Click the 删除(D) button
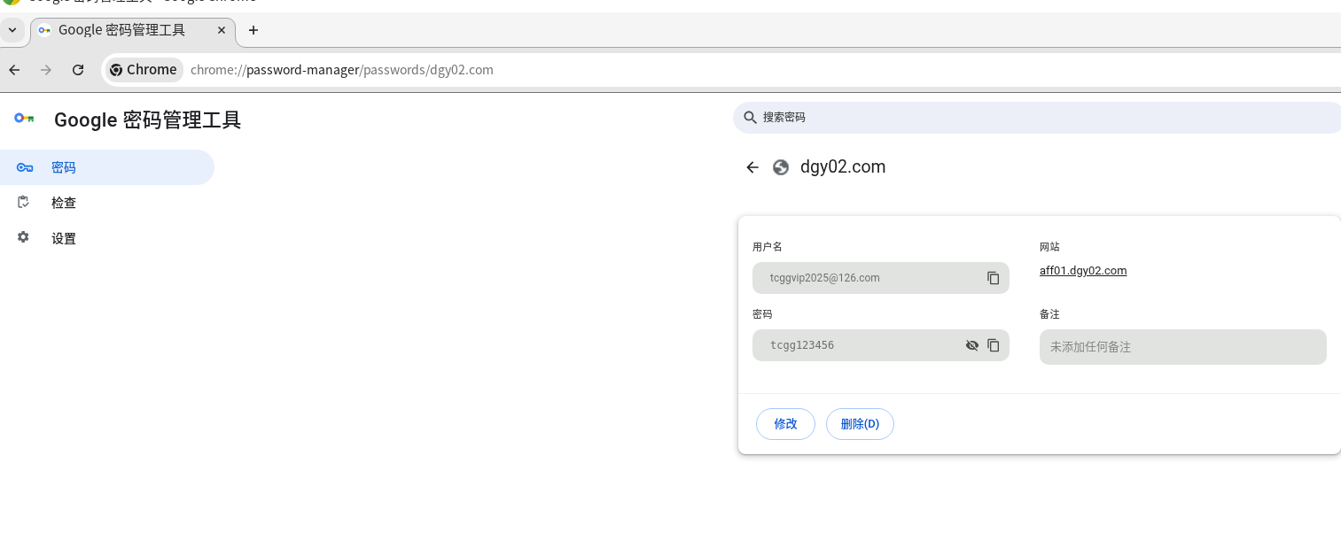The height and width of the screenshot is (548, 1341). [x=860, y=424]
